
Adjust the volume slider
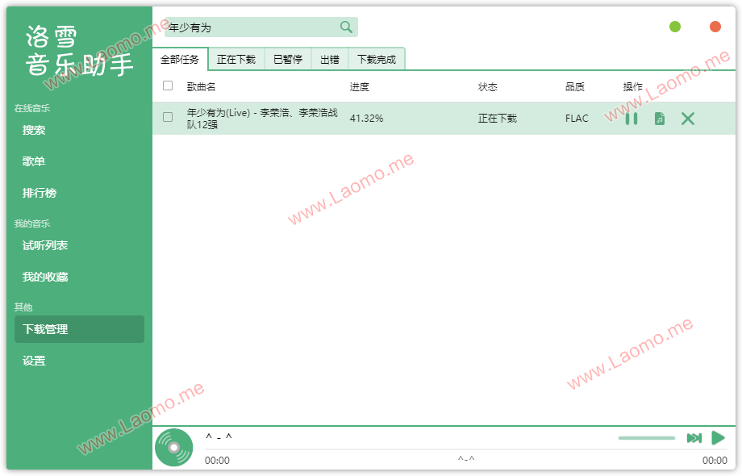pyautogui.click(x=646, y=438)
